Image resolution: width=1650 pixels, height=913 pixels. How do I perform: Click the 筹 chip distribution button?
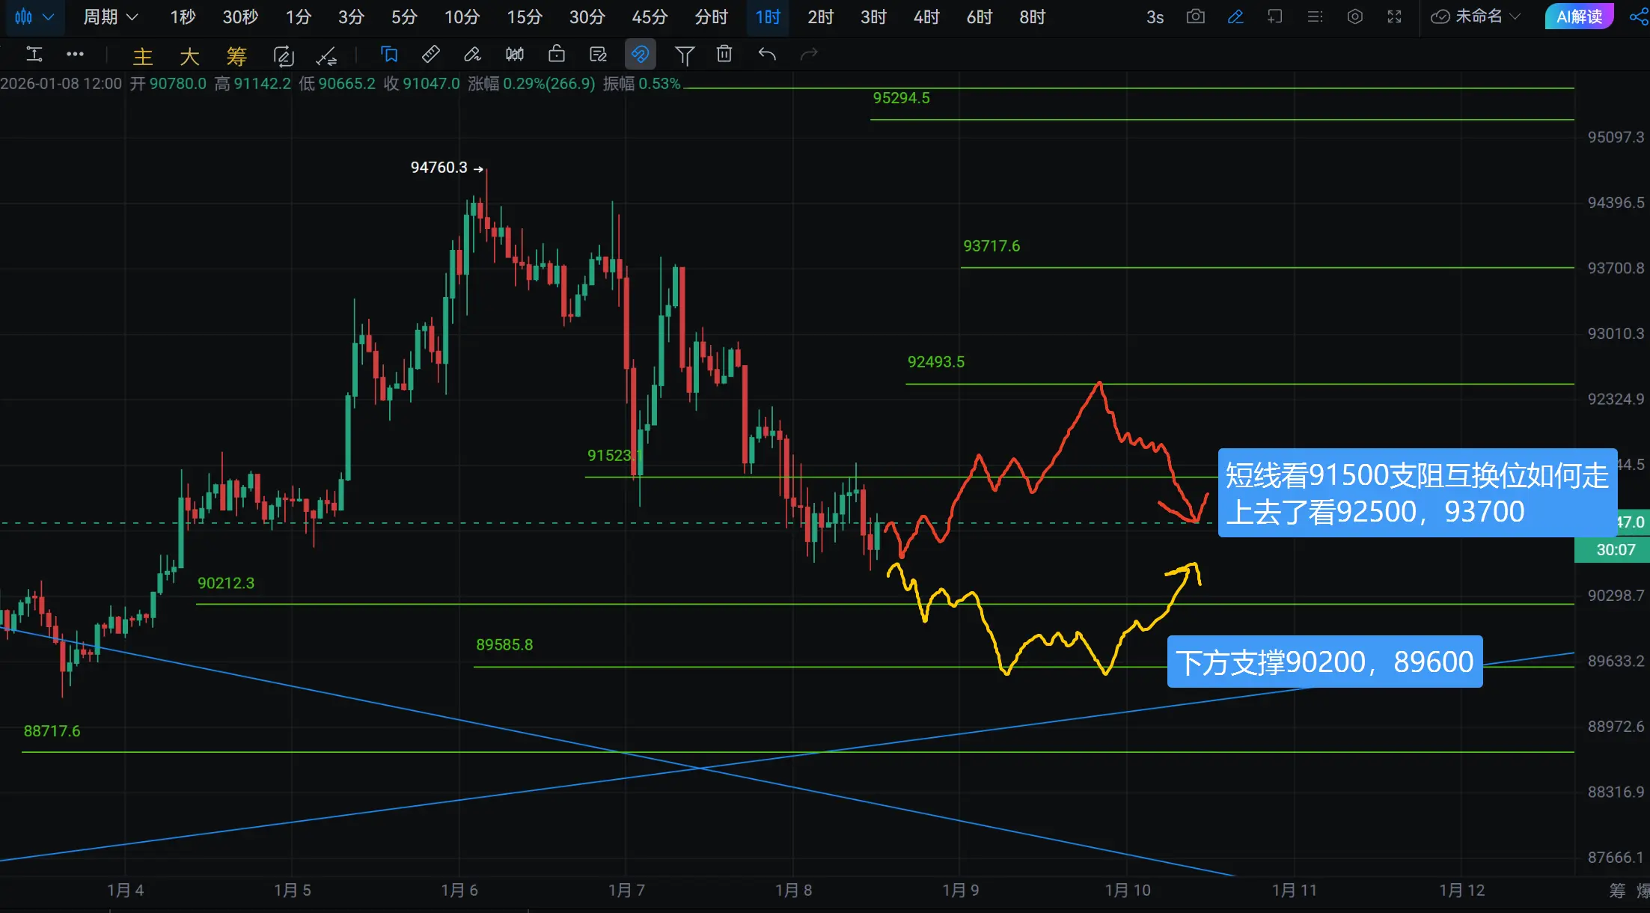click(236, 55)
